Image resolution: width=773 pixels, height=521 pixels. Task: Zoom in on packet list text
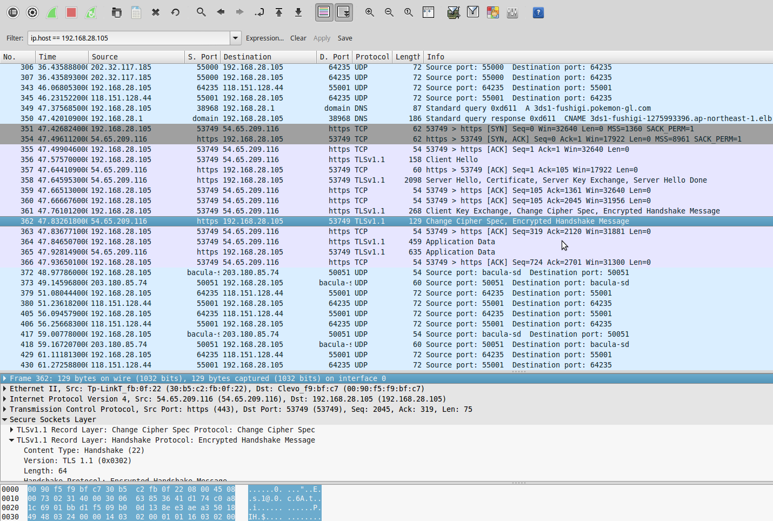coord(370,12)
